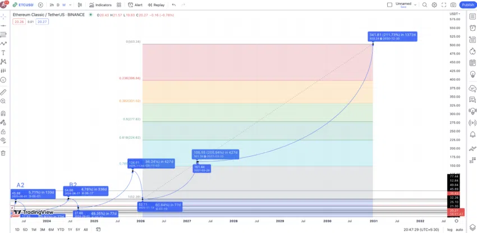The image size is (477, 233).
Task: Undo the last chart action
Action: [174, 5]
